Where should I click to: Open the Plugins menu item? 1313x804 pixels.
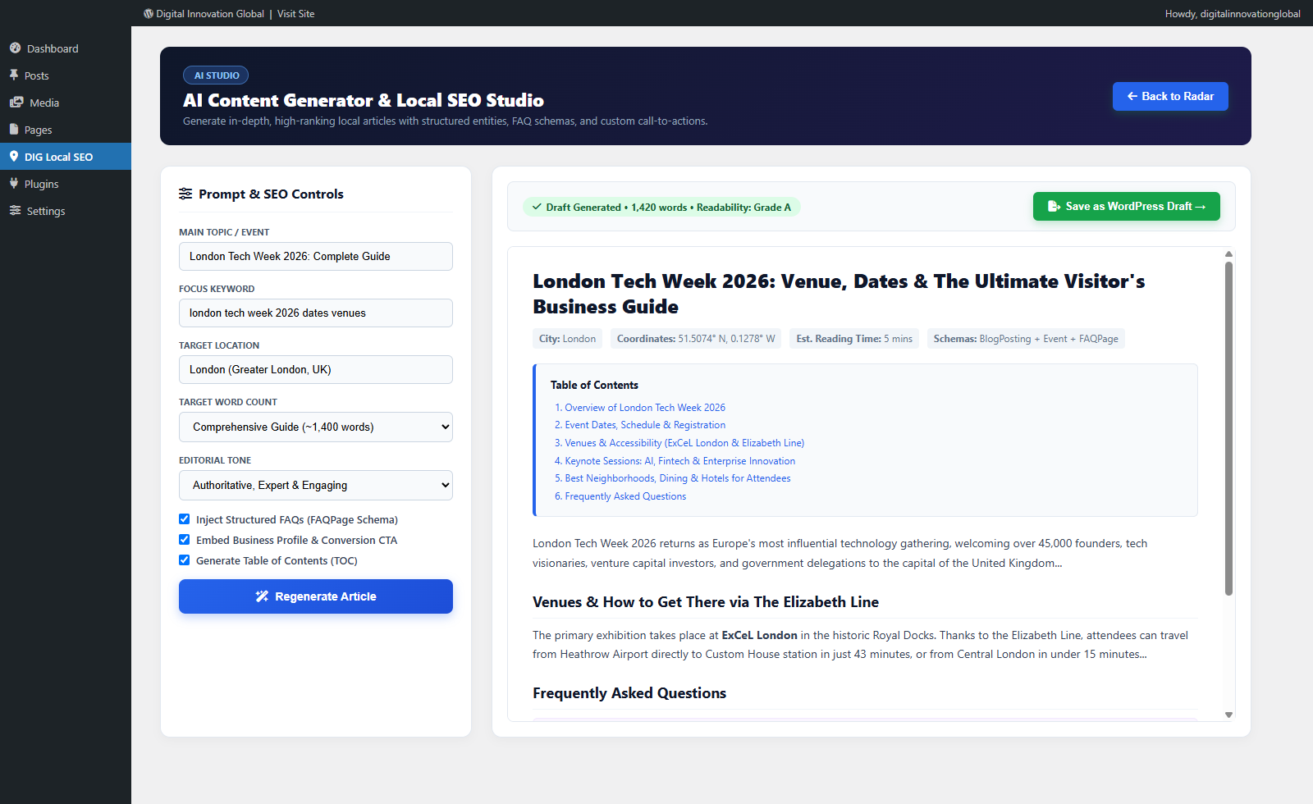66,184
